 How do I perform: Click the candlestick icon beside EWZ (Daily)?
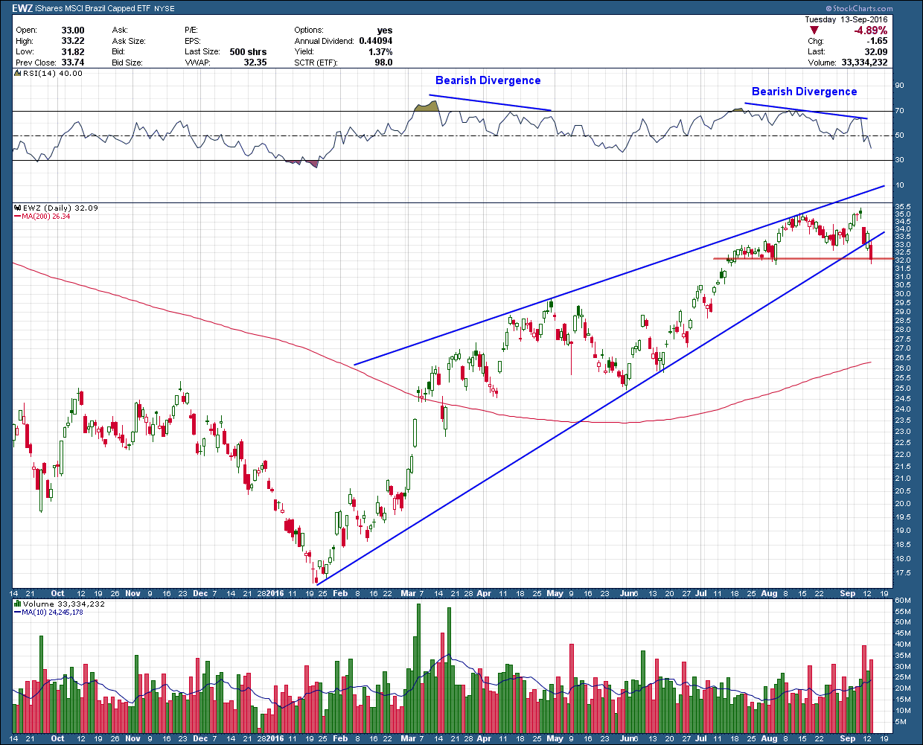(x=19, y=208)
